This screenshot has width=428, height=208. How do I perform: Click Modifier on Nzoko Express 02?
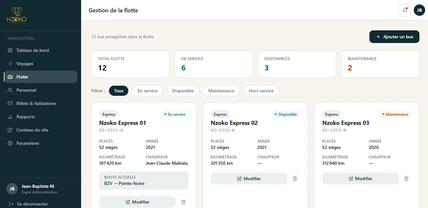[x=249, y=179]
